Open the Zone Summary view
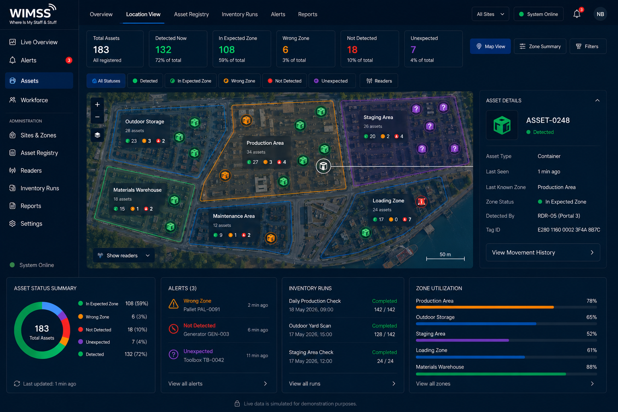Image resolution: width=618 pixels, height=412 pixels. click(540, 46)
